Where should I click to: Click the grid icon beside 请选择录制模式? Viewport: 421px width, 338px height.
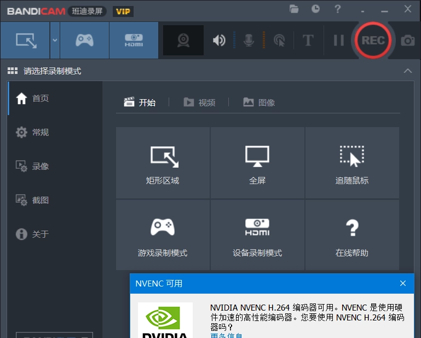pyautogui.click(x=13, y=71)
